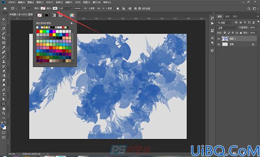Click the Home icon
Screen dimensions: 260x157
coord(5,9)
